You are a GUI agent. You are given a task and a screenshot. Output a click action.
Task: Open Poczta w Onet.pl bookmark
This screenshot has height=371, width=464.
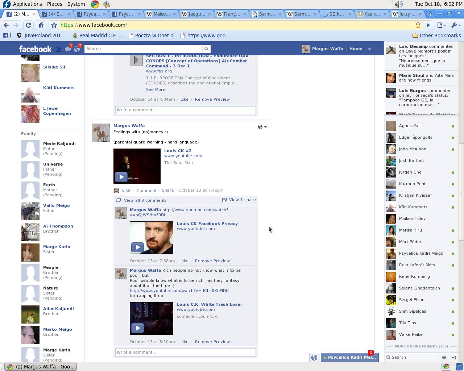(151, 36)
